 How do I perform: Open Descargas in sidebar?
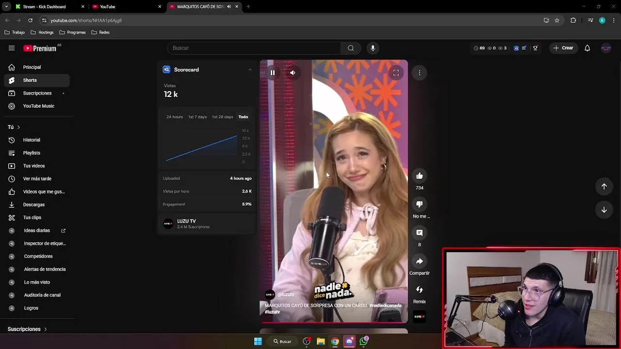(37, 205)
